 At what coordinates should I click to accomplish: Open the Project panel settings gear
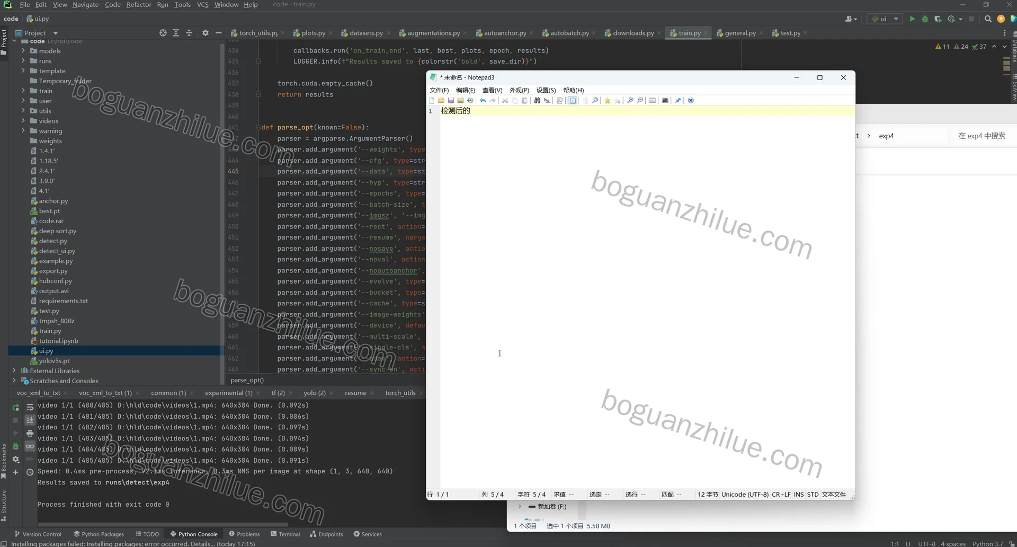click(206, 33)
